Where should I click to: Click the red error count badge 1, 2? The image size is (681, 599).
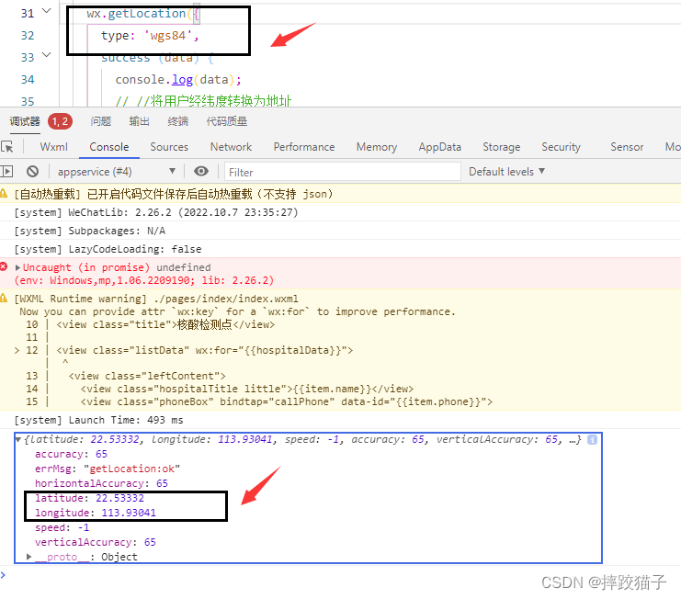[x=60, y=121]
